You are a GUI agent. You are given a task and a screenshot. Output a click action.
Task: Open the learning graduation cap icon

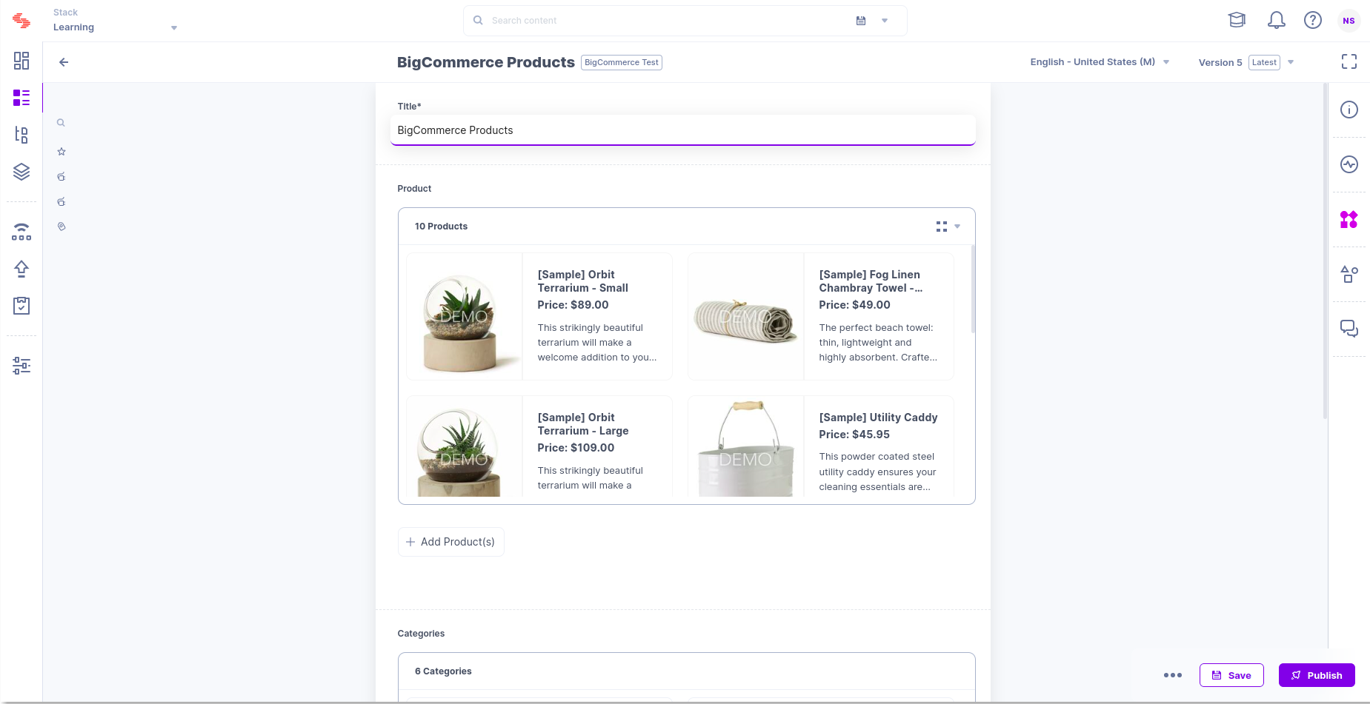click(x=1237, y=20)
